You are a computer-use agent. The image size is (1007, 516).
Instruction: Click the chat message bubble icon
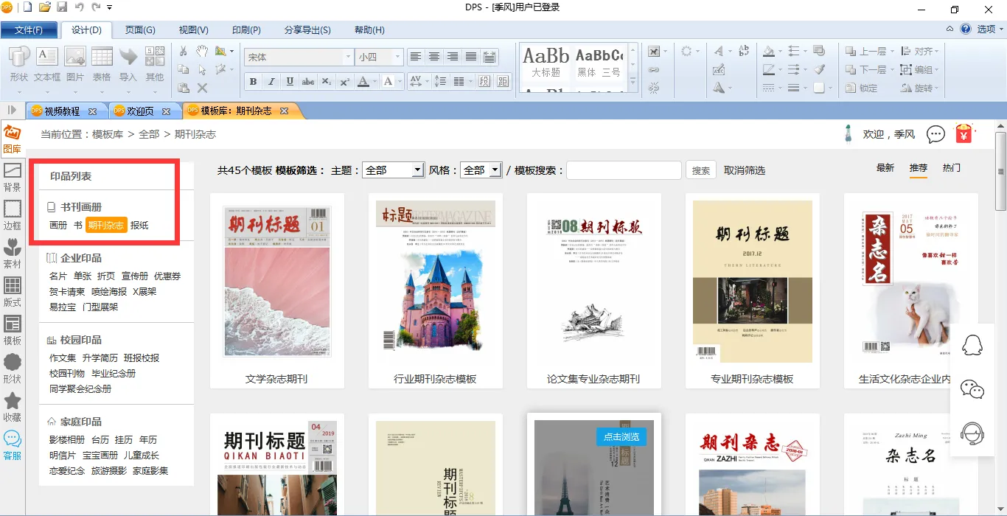pos(935,134)
